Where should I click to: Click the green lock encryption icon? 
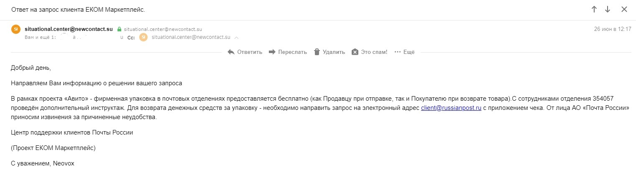tap(120, 29)
